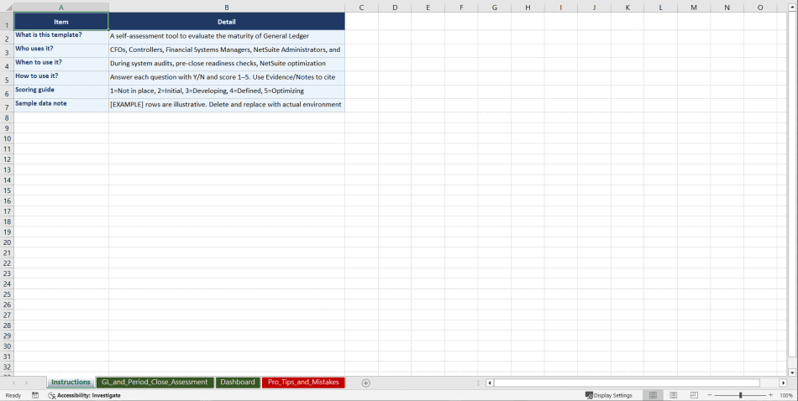The image size is (798, 401).
Task: Click the 100% zoom level
Action: [786, 395]
